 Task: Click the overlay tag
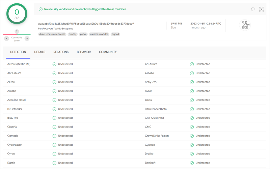(x=73, y=34)
